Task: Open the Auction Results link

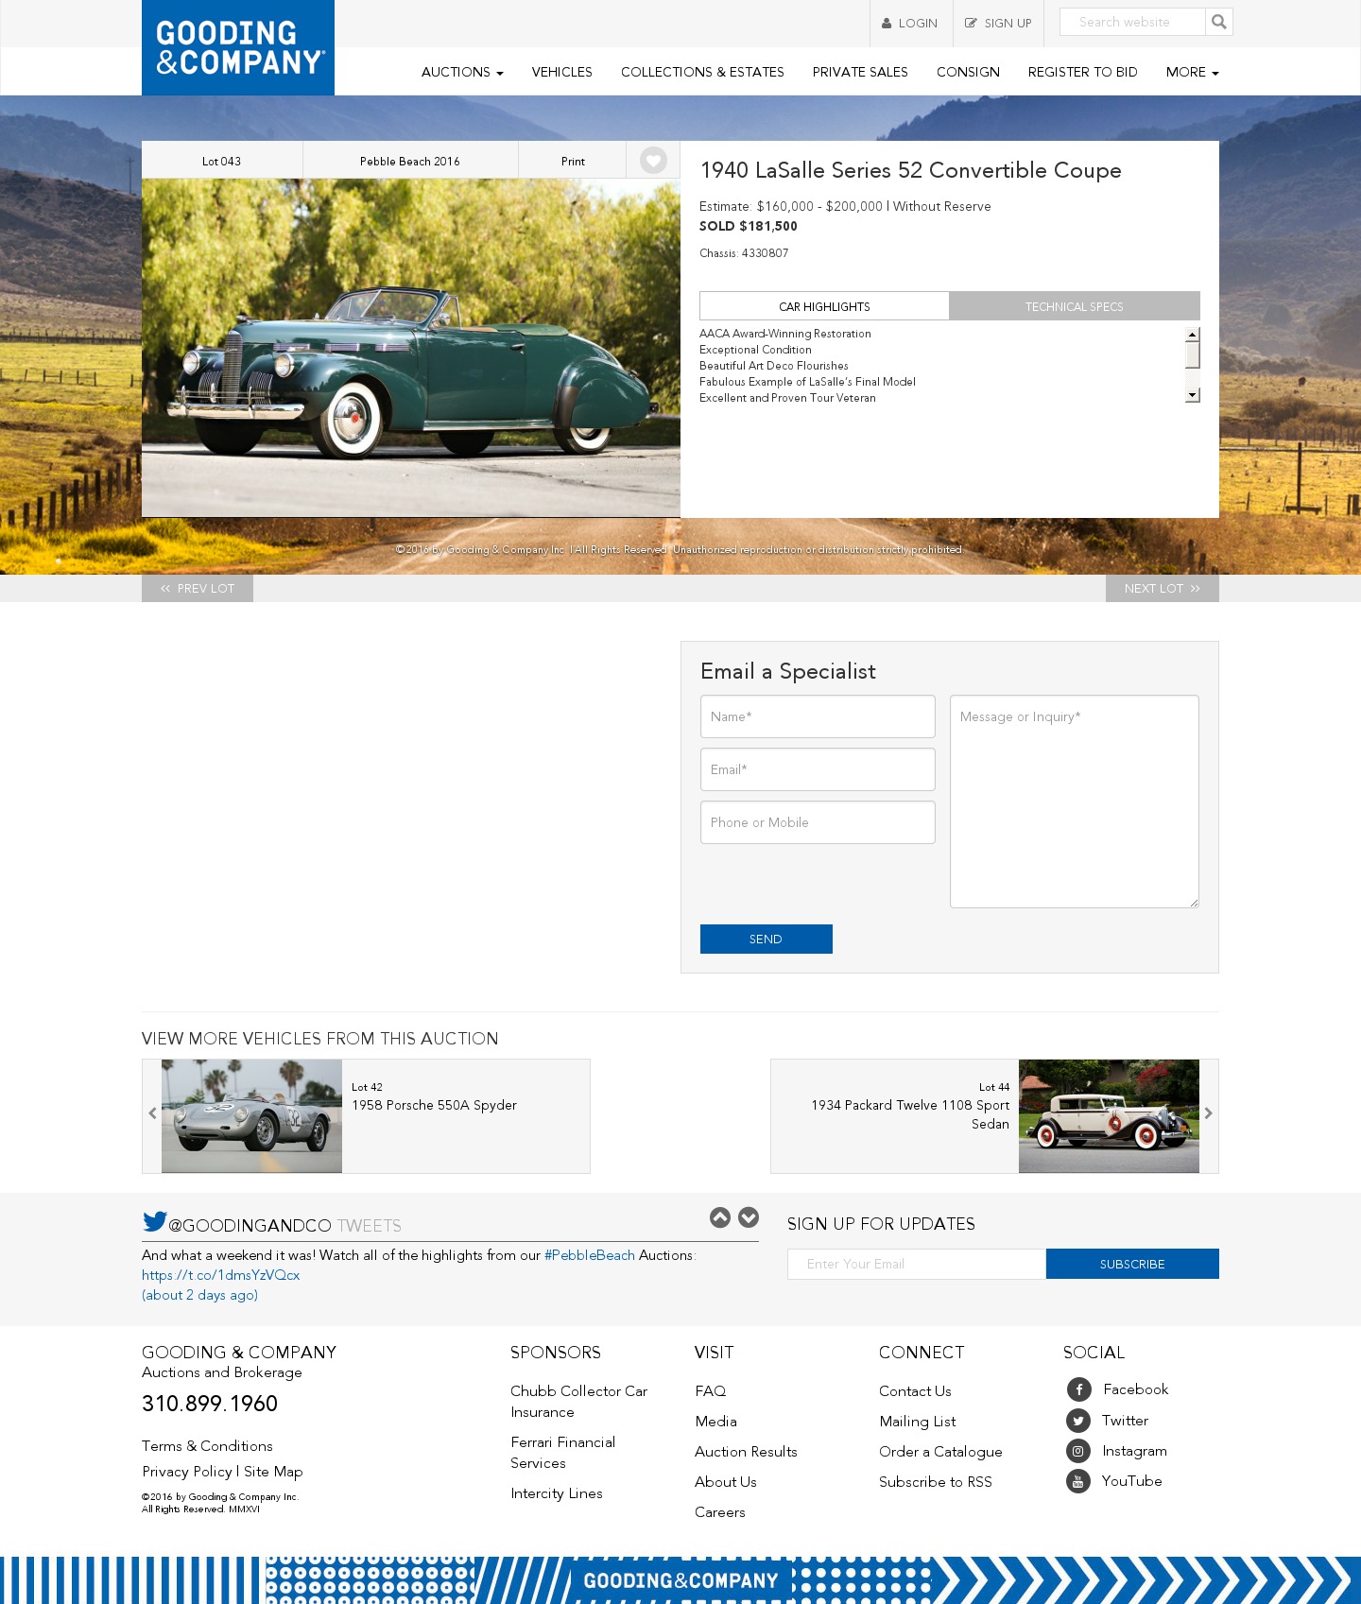Action: (746, 1452)
